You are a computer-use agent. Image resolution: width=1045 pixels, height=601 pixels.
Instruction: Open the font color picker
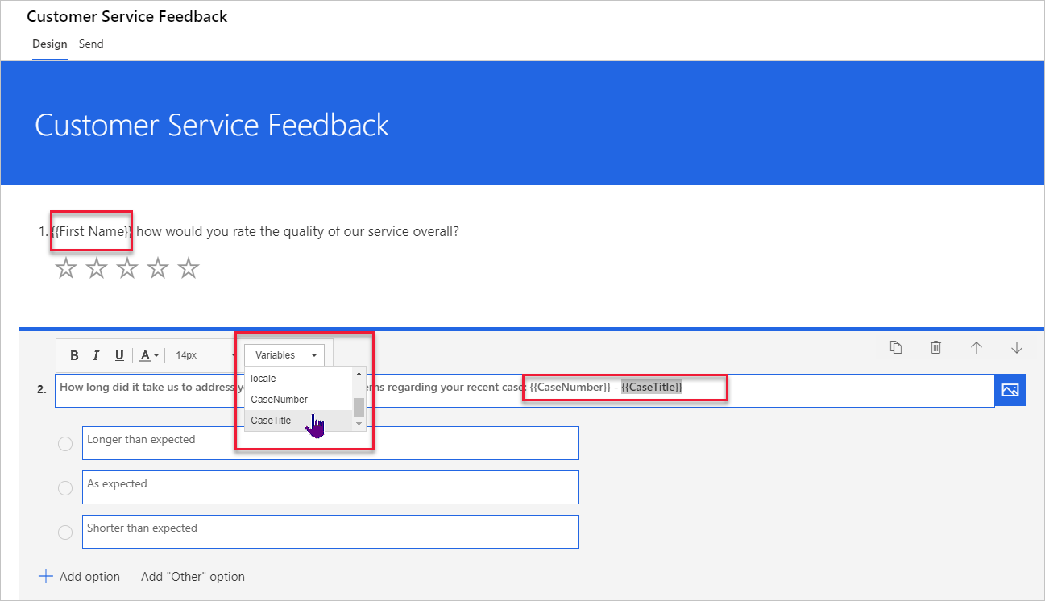pos(149,355)
